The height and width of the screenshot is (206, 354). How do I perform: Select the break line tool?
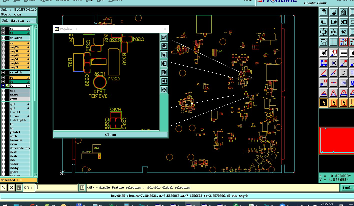click(x=334, y=83)
